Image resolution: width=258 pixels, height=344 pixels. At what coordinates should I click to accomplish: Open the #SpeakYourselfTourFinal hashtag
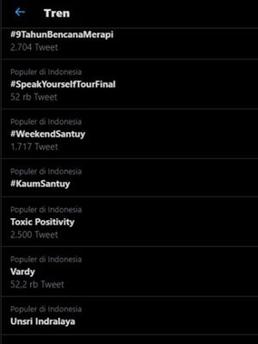[63, 84]
